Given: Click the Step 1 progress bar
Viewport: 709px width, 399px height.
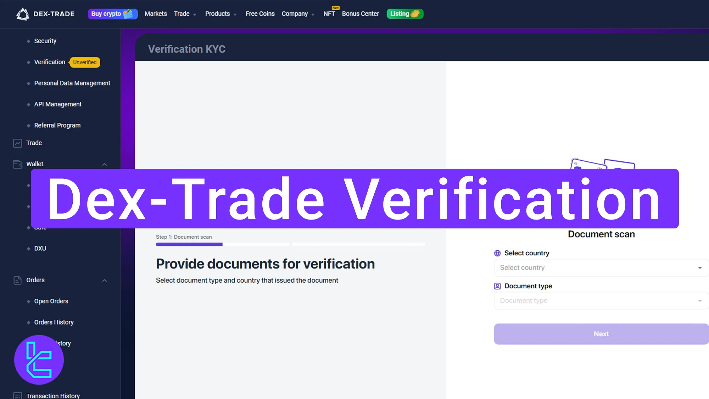Looking at the screenshot, I should 189,244.
